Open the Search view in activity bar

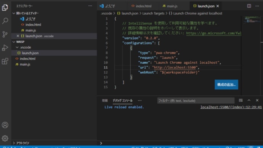[5, 21]
